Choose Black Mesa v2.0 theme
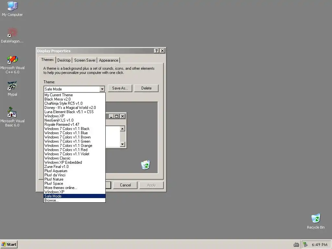 tap(75, 99)
